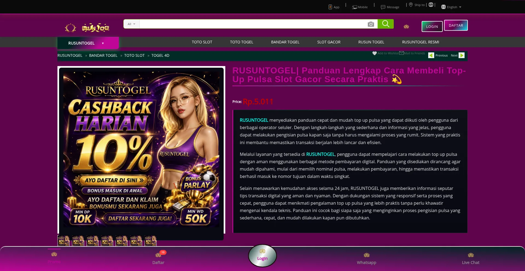The width and height of the screenshot is (525, 271).
Task: Select the first product thumbnail
Action: tap(63, 241)
